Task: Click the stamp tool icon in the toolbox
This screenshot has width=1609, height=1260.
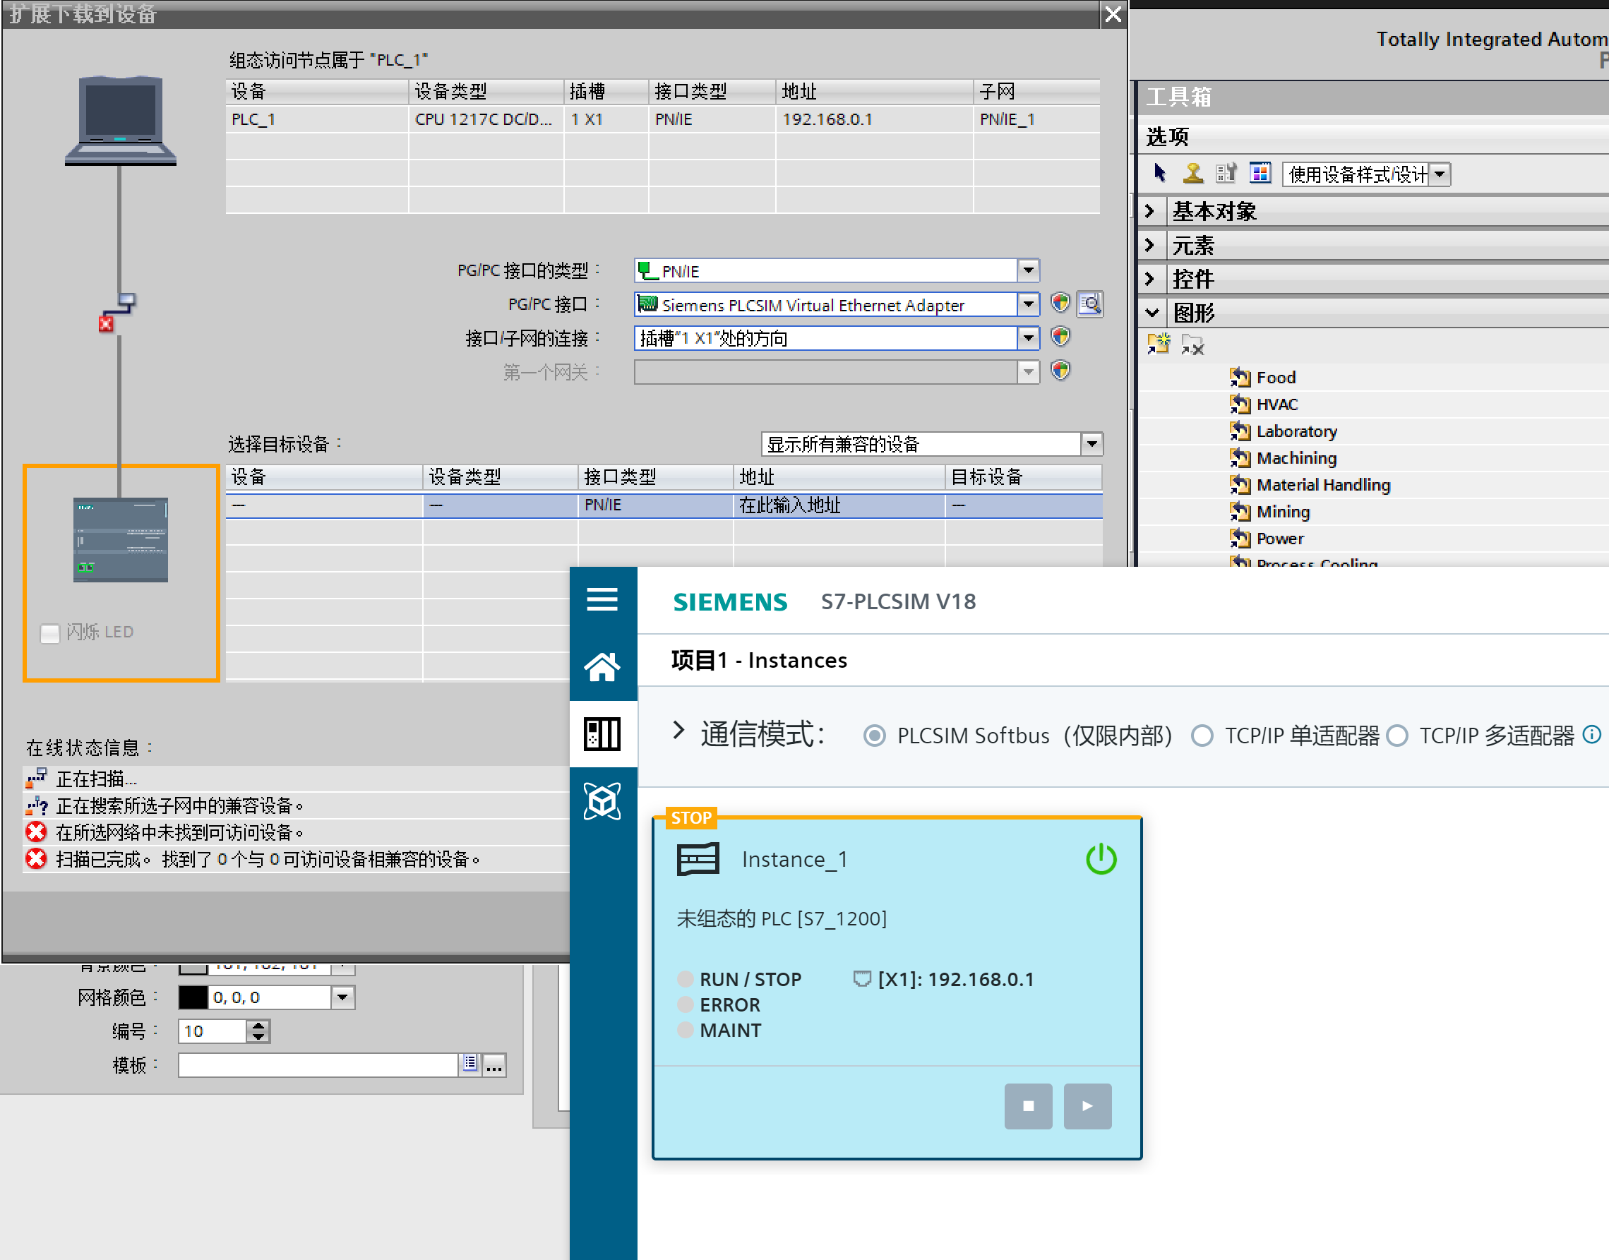Action: pos(1192,174)
